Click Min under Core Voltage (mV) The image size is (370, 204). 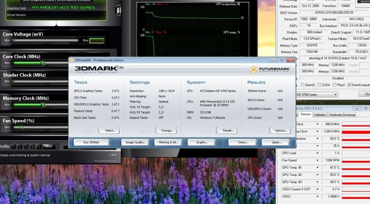pyautogui.click(x=7, y=40)
